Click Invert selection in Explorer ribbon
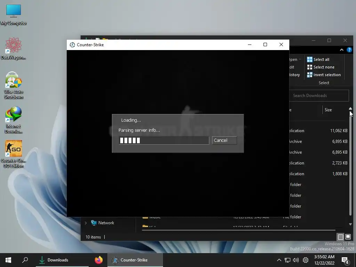This screenshot has height=267, width=356. (x=324, y=75)
